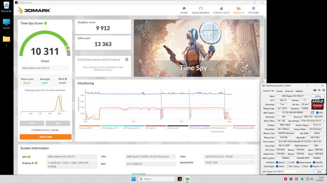
Task: Click the score distribution chart
Action: 45,104
